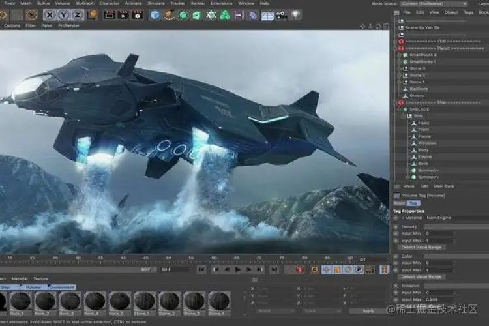Image resolution: width=489 pixels, height=326 pixels.
Task: Toggle the Z axis lock button
Action: pyautogui.click(x=78, y=15)
